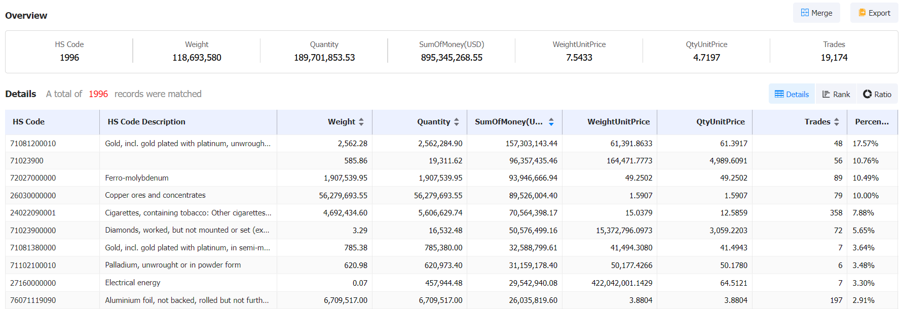This screenshot has width=901, height=309.
Task: Click the Percentage column header
Action: point(872,122)
